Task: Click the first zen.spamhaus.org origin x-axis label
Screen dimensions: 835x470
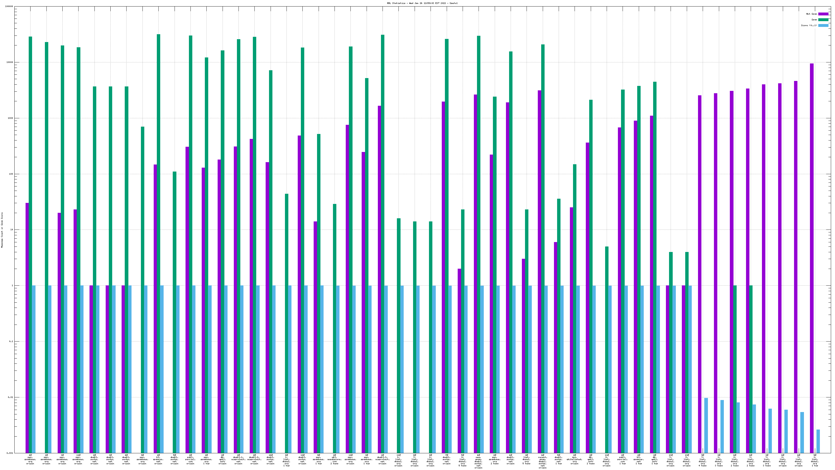Action: 30,459
